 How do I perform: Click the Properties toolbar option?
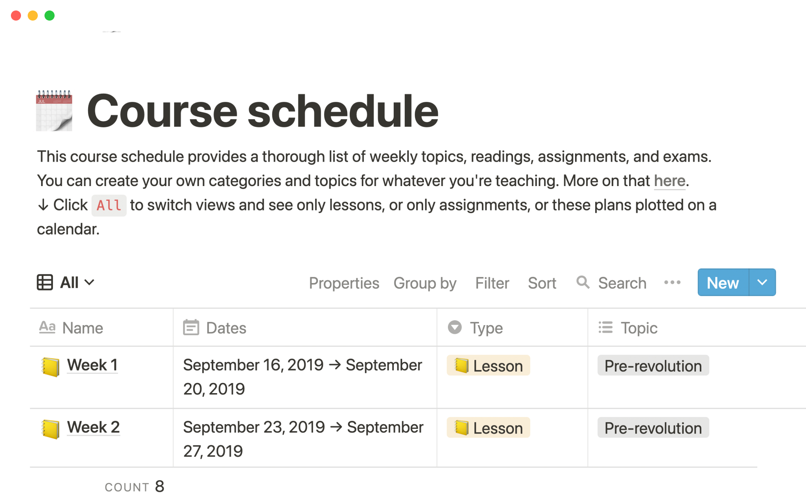click(343, 283)
